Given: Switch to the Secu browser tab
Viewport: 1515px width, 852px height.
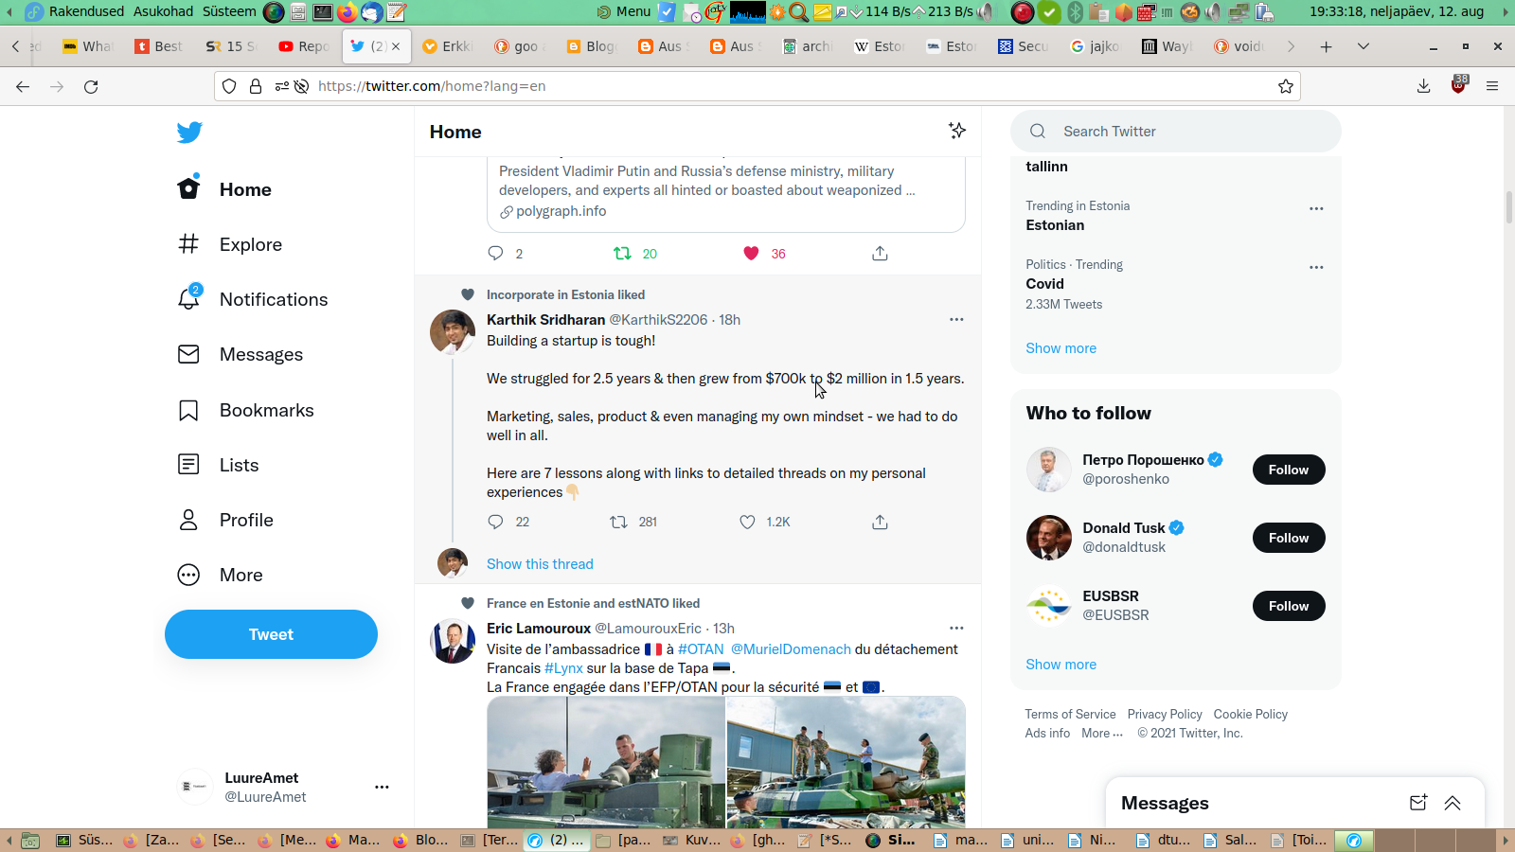Looking at the screenshot, I should pos(1024,46).
